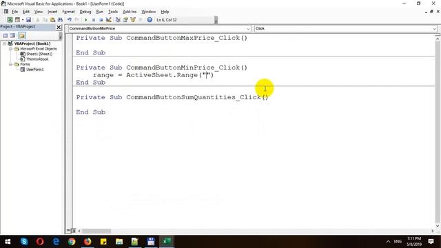The width and height of the screenshot is (441, 248).
Task: Open Firefox from the taskbar
Action: 88,242
